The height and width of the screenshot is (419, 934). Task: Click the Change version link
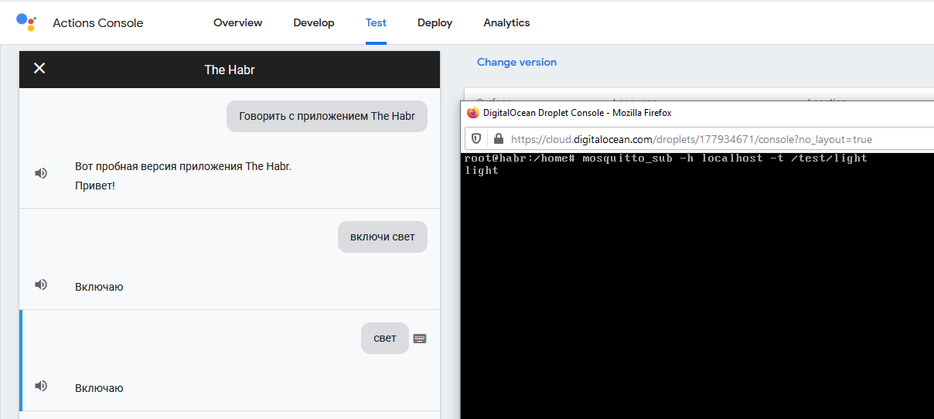(x=516, y=62)
